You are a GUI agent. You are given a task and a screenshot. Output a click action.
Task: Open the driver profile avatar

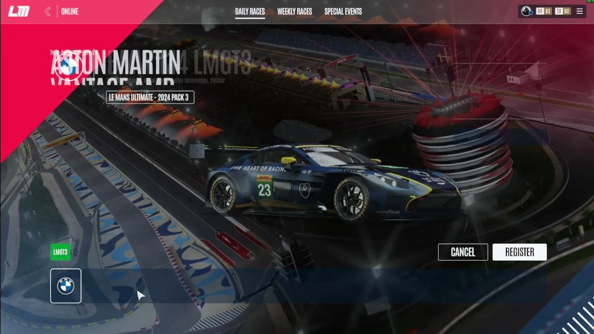pos(526,11)
